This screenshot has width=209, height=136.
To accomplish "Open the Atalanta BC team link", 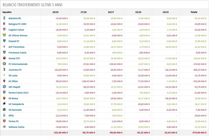I will [x=15, y=18].
